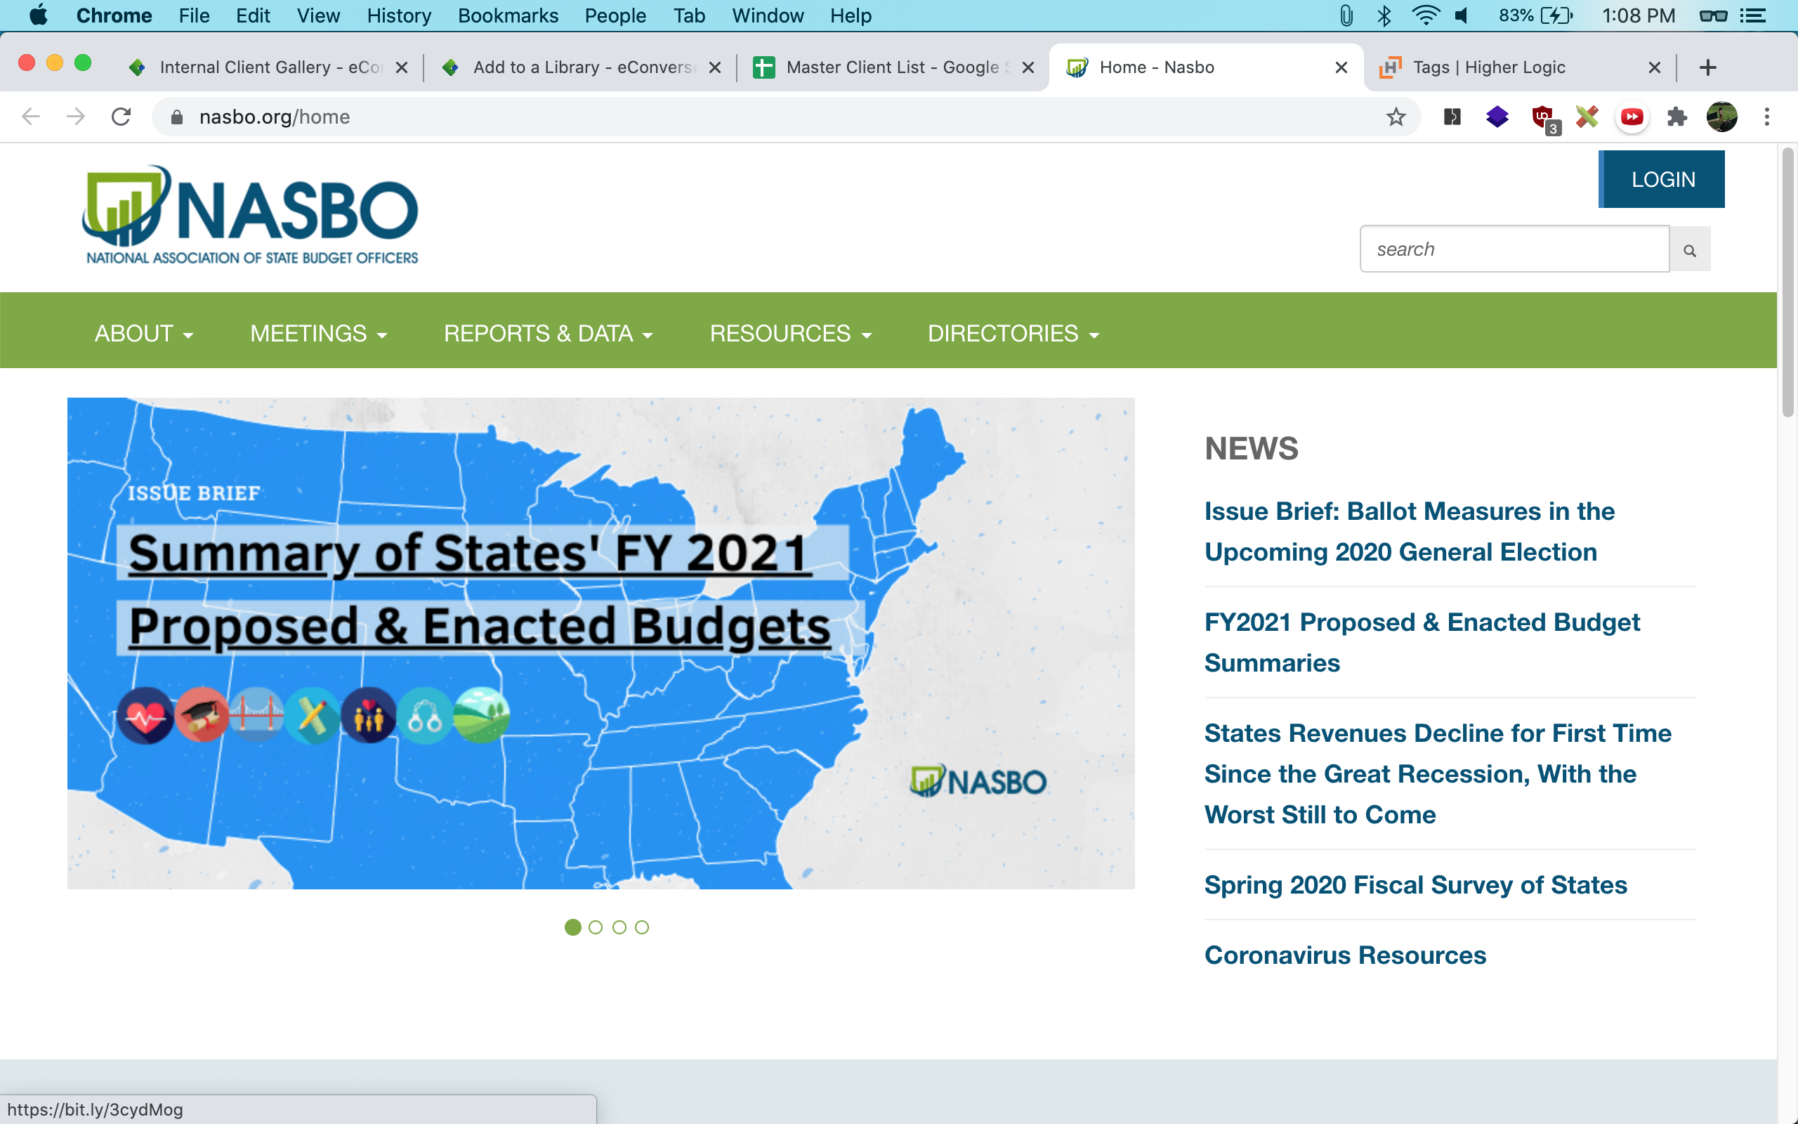This screenshot has height=1124, width=1798.
Task: Click the LOGIN button
Action: pos(1662,179)
